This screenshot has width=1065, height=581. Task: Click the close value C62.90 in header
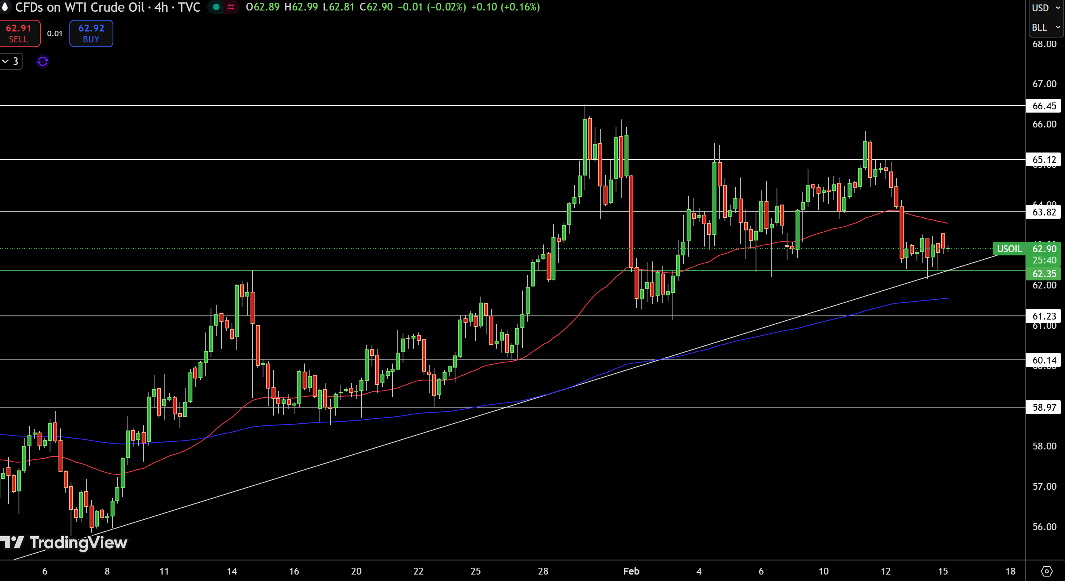376,7
